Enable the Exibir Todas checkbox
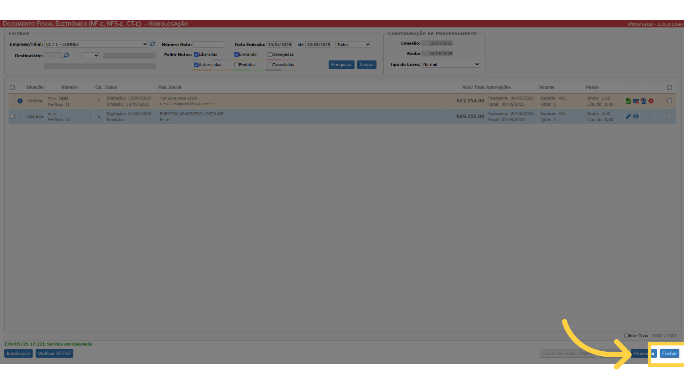Viewport: 684px width, 384px height. pos(626,336)
